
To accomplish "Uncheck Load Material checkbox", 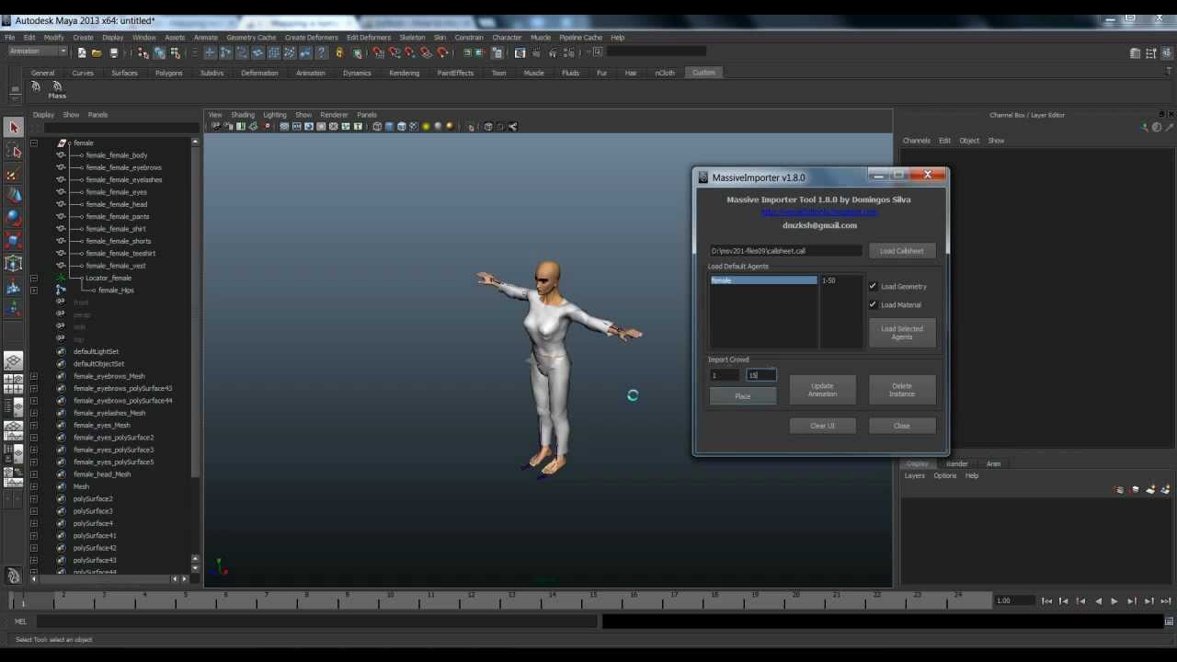I will [873, 304].
